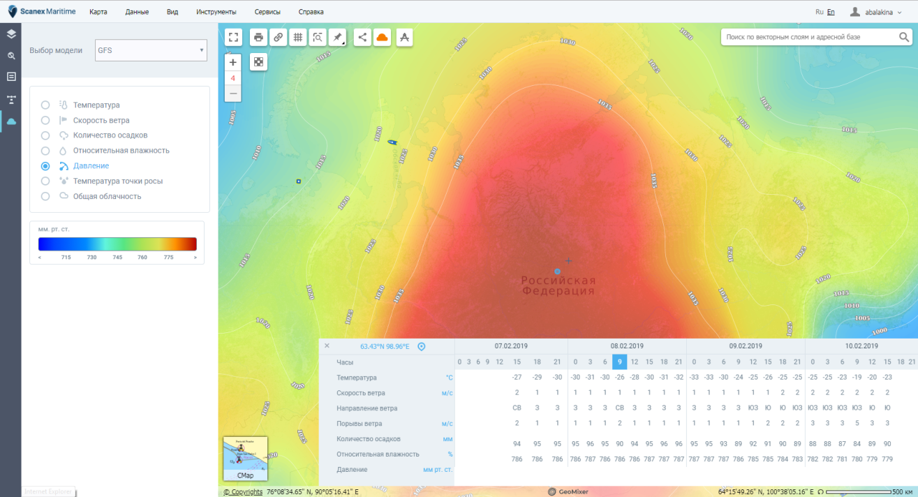The height and width of the screenshot is (497, 918).
Task: Click the pressure color scale bar
Action: [117, 244]
